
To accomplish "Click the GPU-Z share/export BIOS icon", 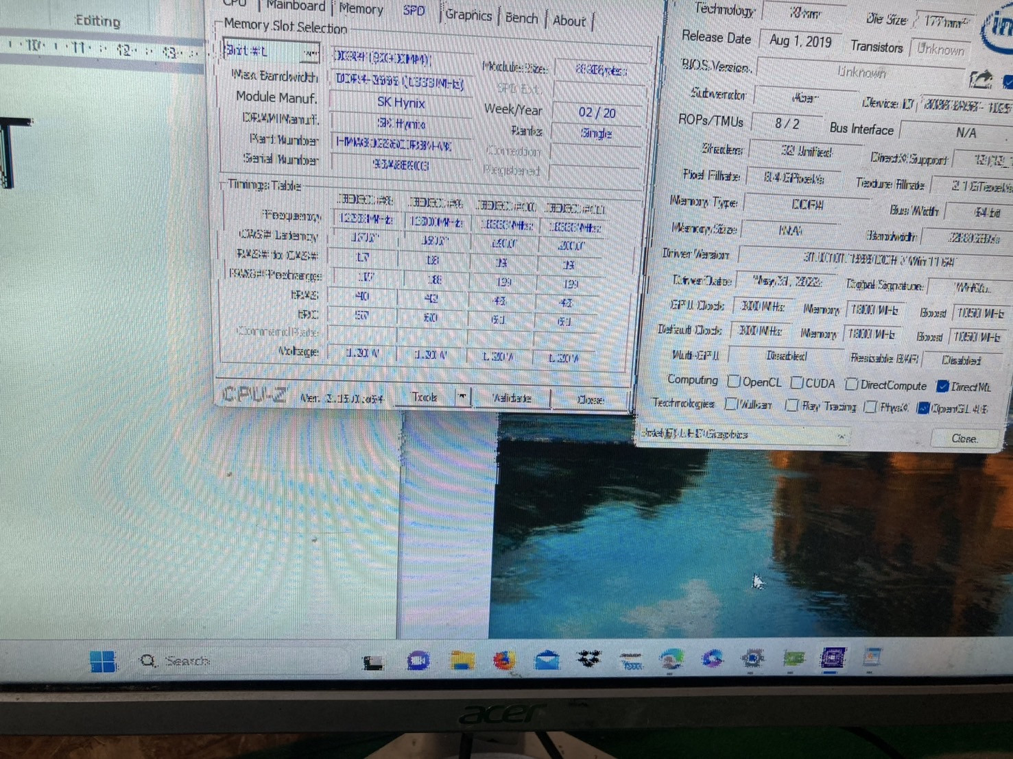I will (x=981, y=79).
